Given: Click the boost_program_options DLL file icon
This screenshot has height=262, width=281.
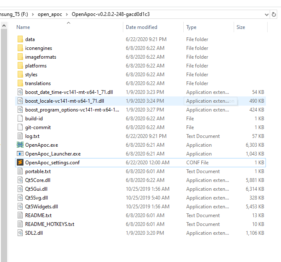Looking at the screenshot, I should [x=20, y=109].
